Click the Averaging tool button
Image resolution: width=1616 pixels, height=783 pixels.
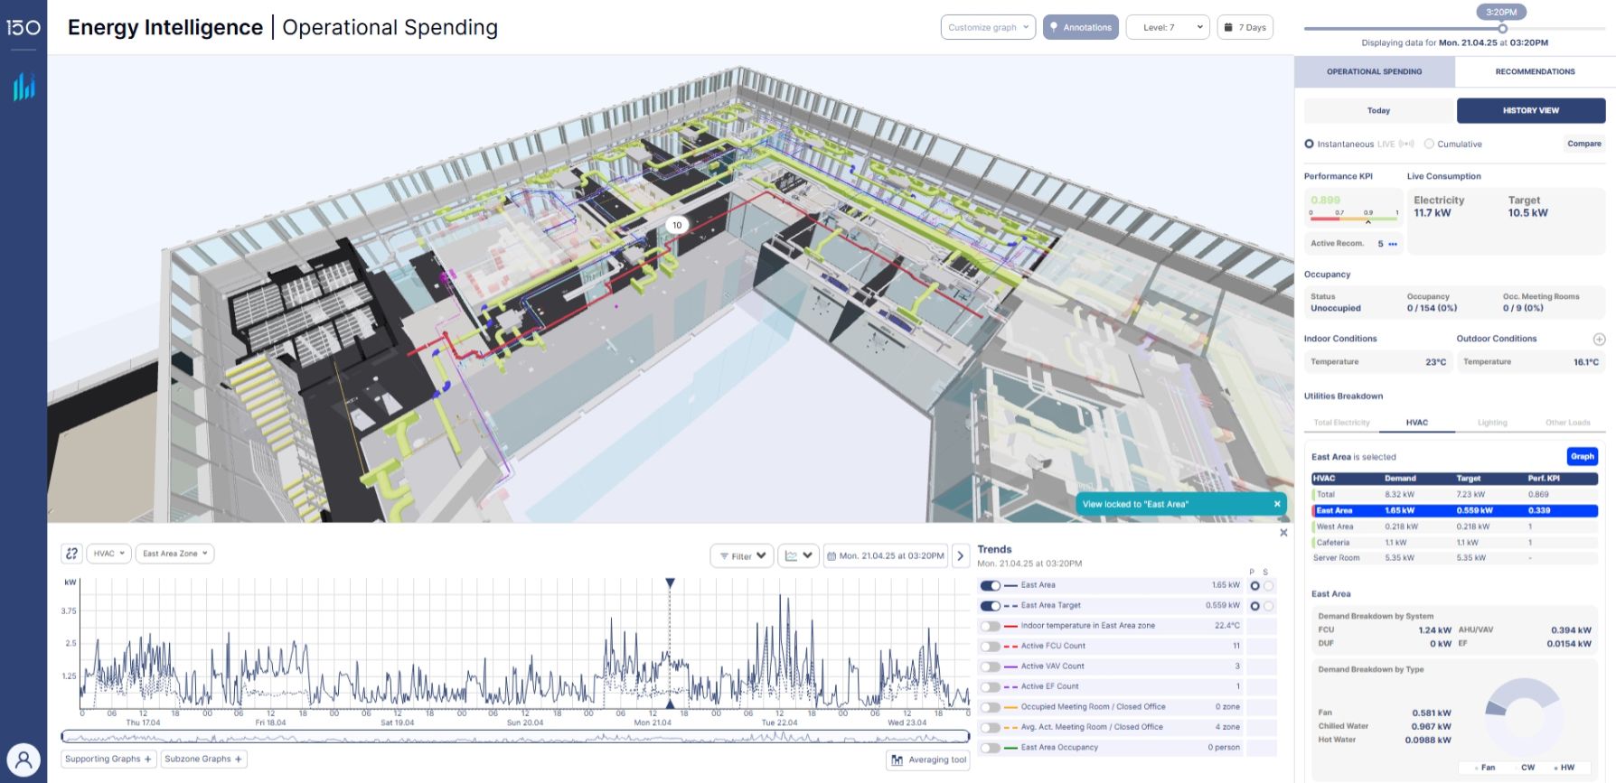tap(928, 760)
